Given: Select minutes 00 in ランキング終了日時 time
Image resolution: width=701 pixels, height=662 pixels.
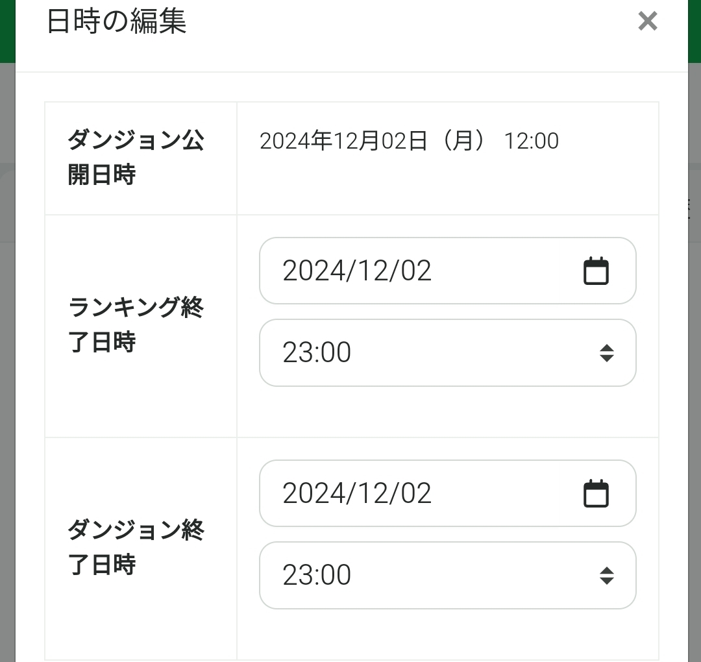Looking at the screenshot, I should point(336,353).
